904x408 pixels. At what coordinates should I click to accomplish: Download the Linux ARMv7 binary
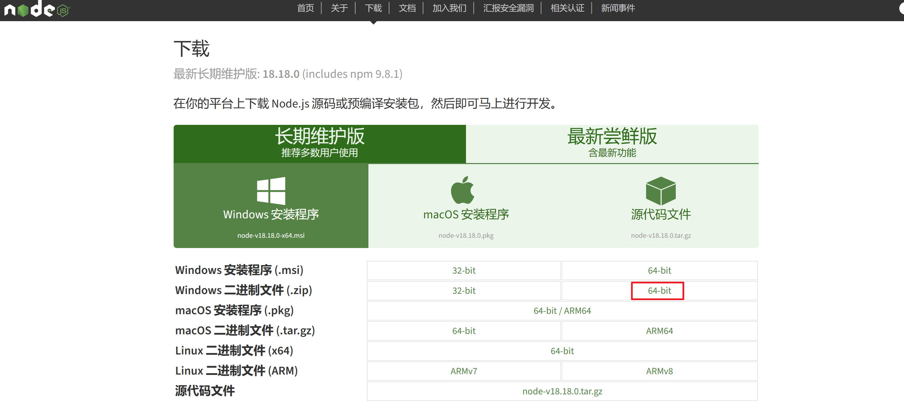464,371
